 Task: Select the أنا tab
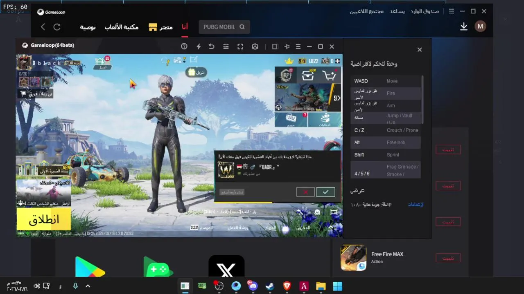(185, 27)
